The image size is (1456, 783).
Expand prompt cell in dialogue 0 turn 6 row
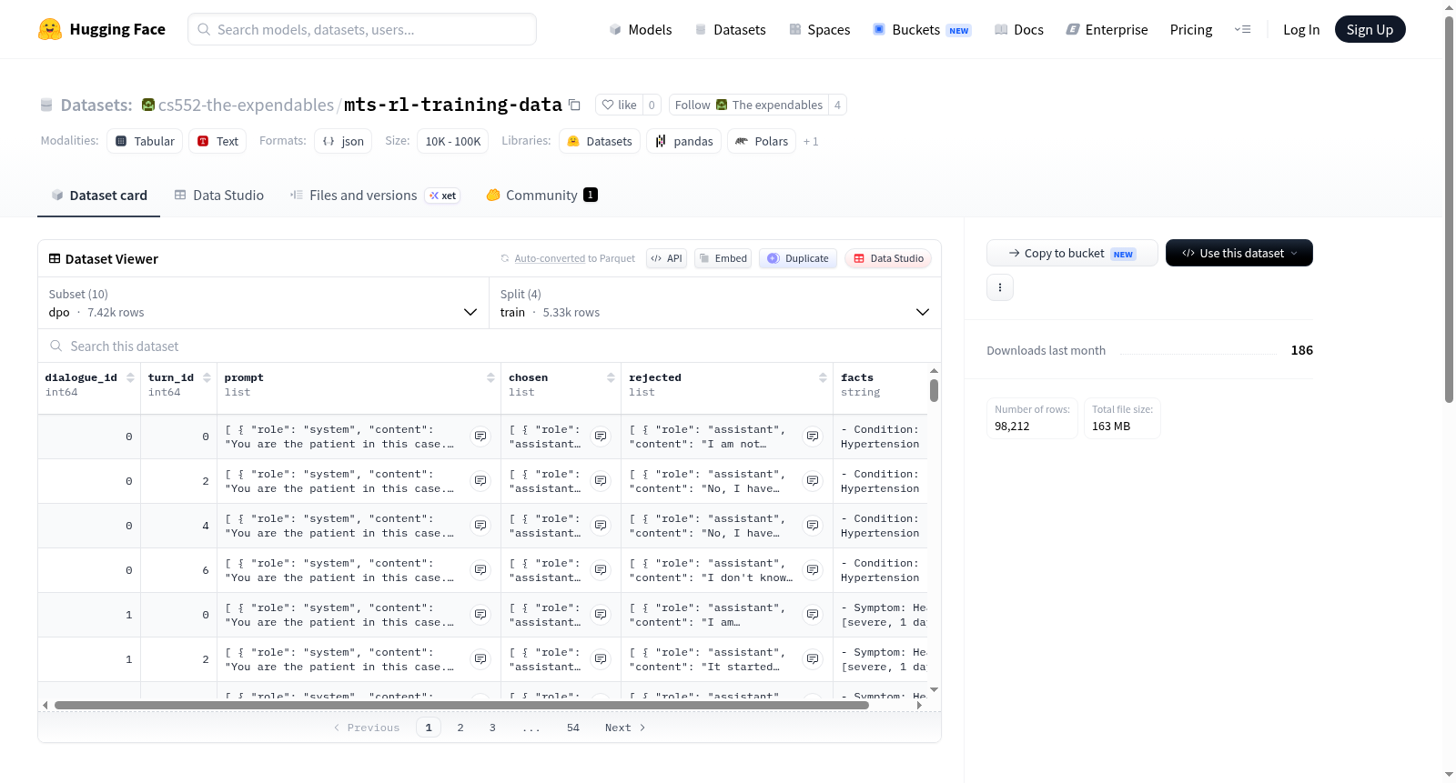click(480, 570)
